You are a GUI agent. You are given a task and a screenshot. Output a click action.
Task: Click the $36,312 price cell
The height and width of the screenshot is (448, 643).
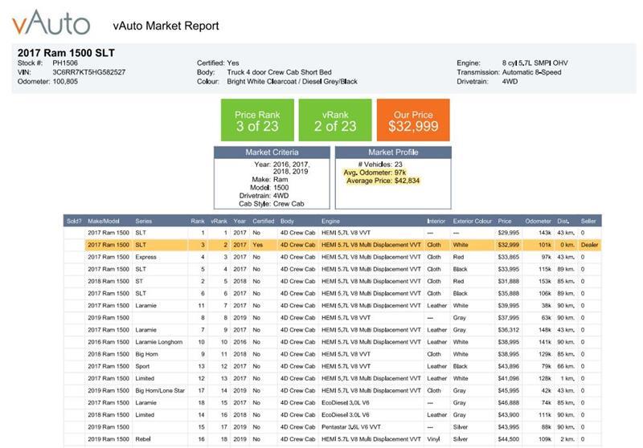pyautogui.click(x=509, y=330)
